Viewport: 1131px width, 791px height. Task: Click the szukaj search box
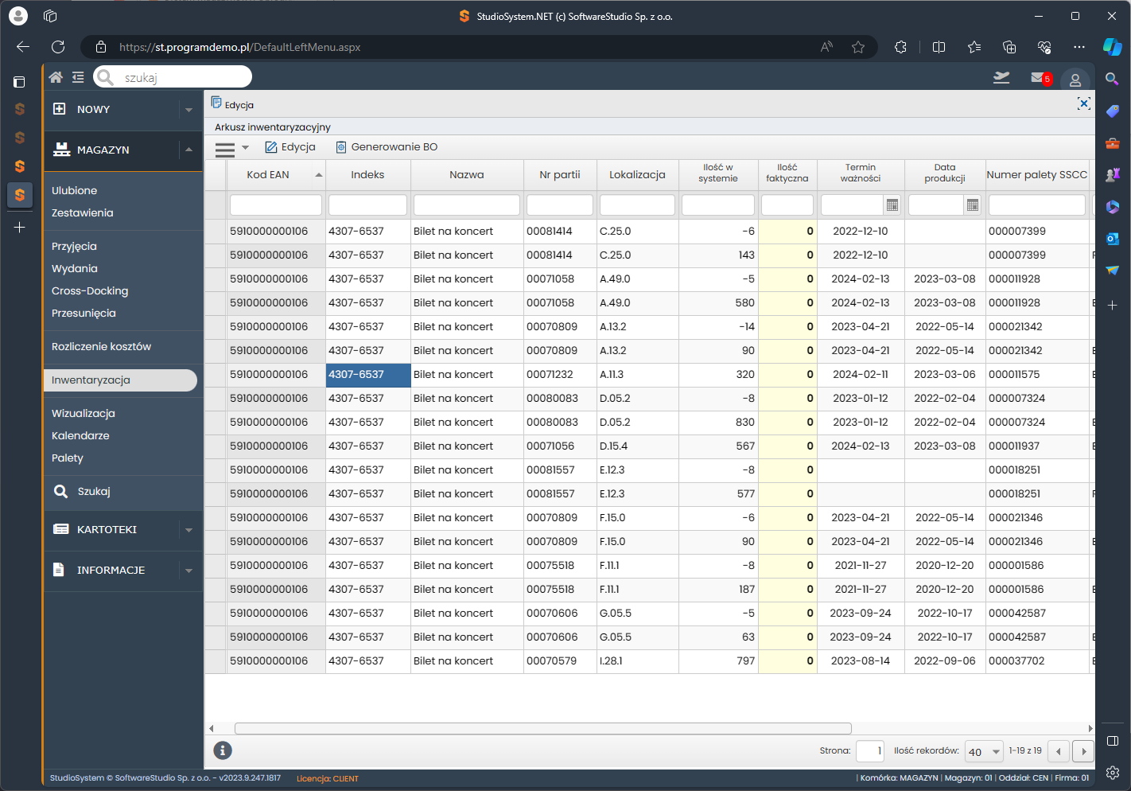[x=173, y=77]
